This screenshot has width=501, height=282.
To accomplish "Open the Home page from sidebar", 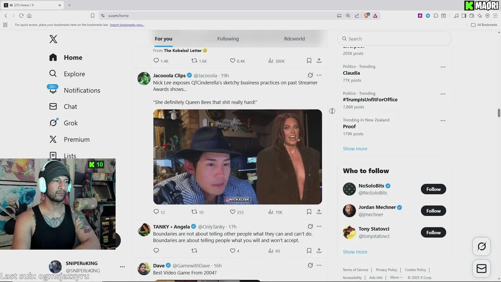I will point(66,58).
